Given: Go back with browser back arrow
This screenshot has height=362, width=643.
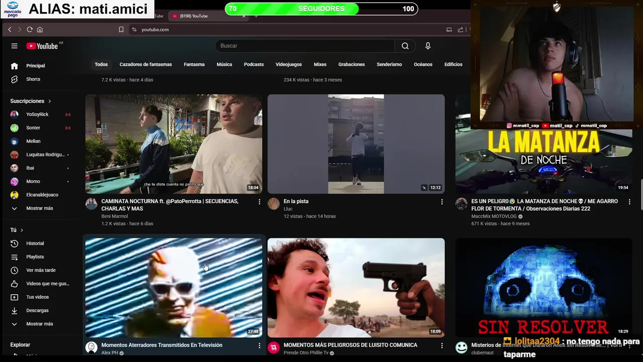Looking at the screenshot, I should (10, 30).
